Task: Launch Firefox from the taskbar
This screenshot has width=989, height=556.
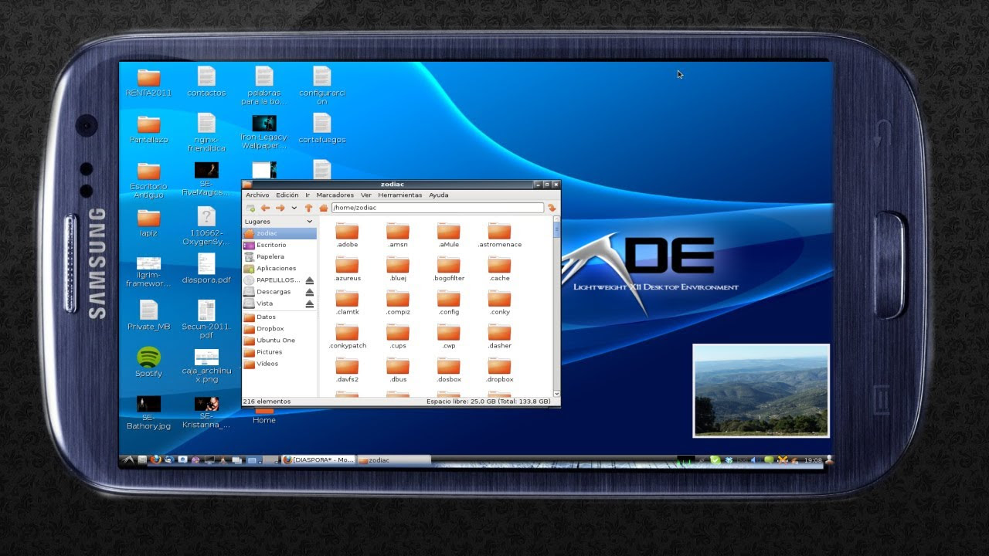Action: pyautogui.click(x=155, y=459)
